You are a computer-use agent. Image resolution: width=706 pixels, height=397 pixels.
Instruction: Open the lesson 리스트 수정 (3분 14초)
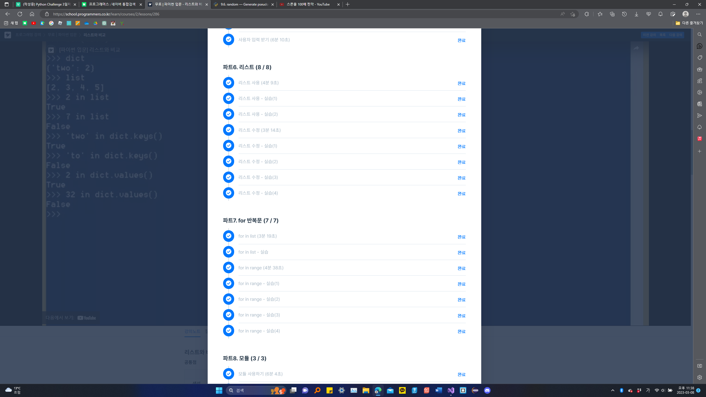pos(260,130)
